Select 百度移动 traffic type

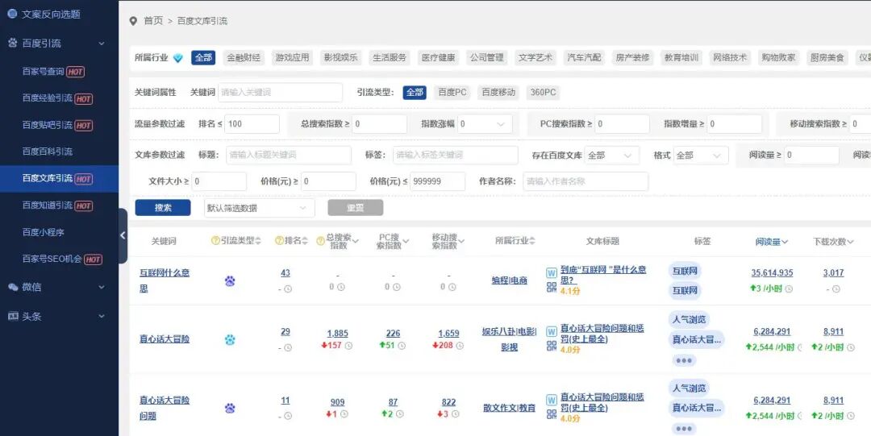tap(498, 93)
